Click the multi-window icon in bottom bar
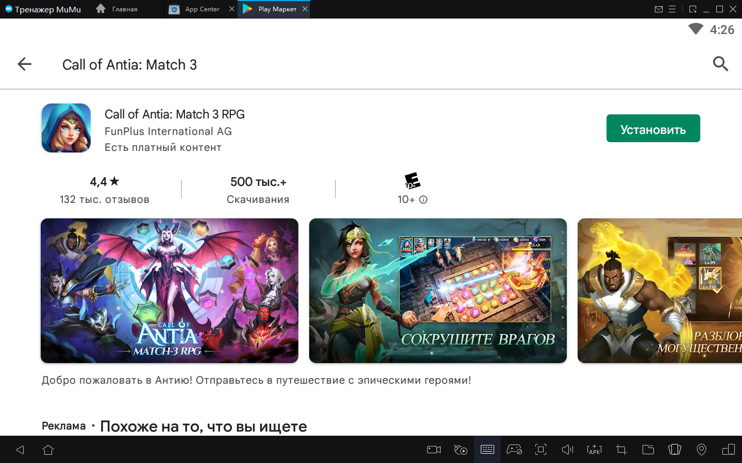Screen dimensions: 742x463 coord(729,450)
